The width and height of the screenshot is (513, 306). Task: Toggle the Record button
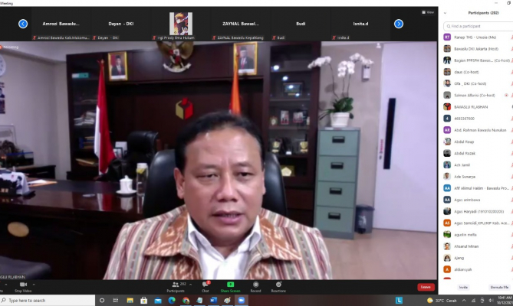(255, 285)
